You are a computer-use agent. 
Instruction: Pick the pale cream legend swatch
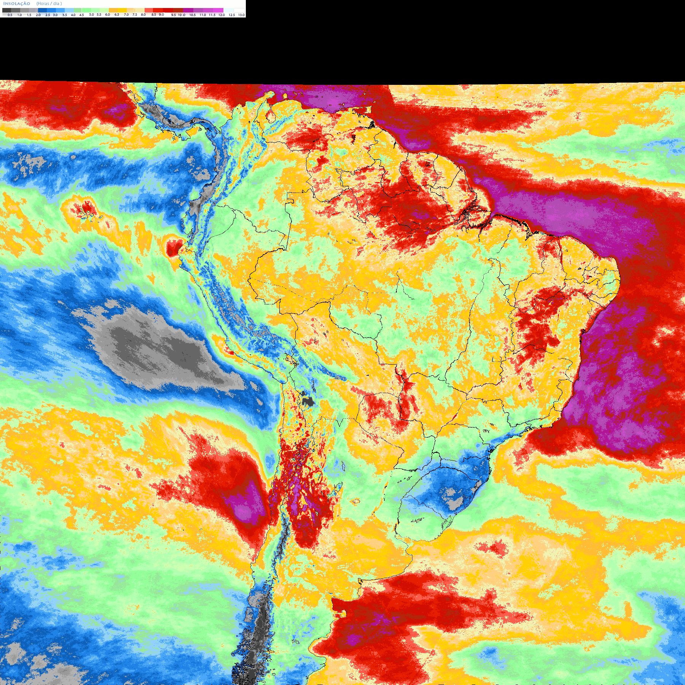140,10
